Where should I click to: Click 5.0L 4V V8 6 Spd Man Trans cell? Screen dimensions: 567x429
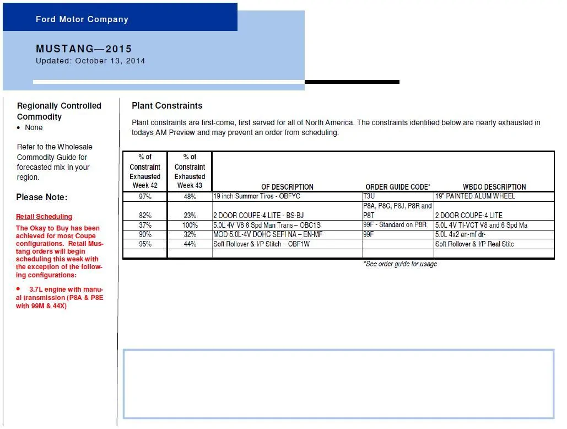click(x=287, y=225)
